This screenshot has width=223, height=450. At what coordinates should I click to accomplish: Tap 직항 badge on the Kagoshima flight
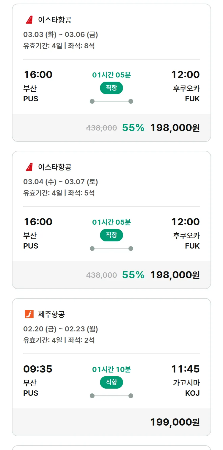pos(111,382)
